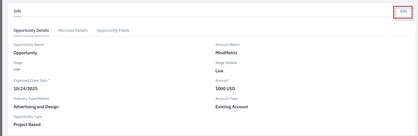Click the Opportunity Type field label
418x136 pixels.
[x=28, y=117]
